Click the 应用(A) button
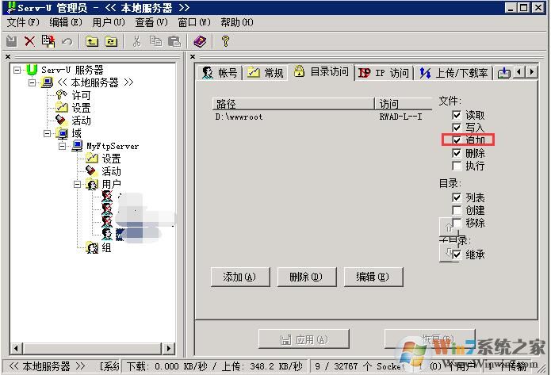 pyautogui.click(x=304, y=339)
